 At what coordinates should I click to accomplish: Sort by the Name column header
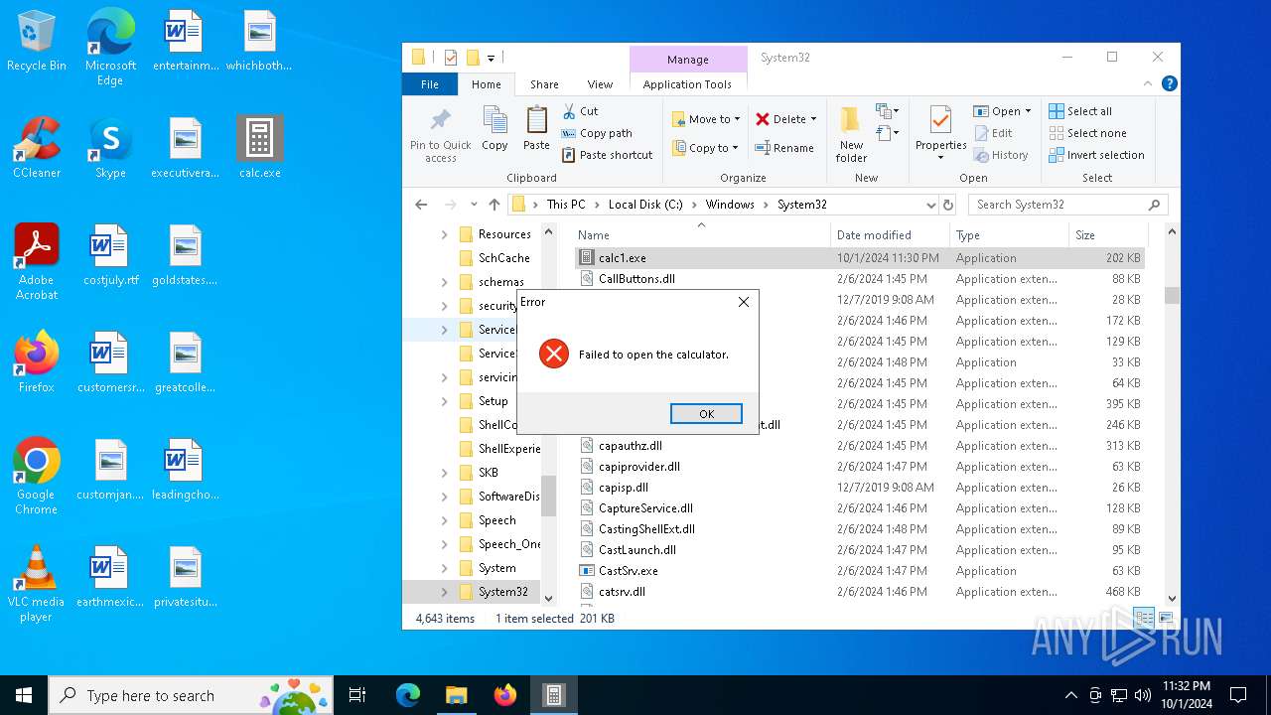point(701,235)
